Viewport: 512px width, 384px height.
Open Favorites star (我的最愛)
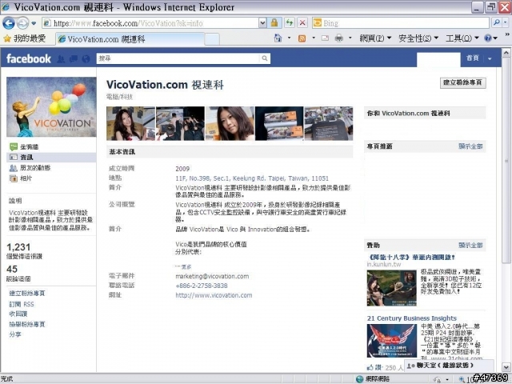[25, 38]
